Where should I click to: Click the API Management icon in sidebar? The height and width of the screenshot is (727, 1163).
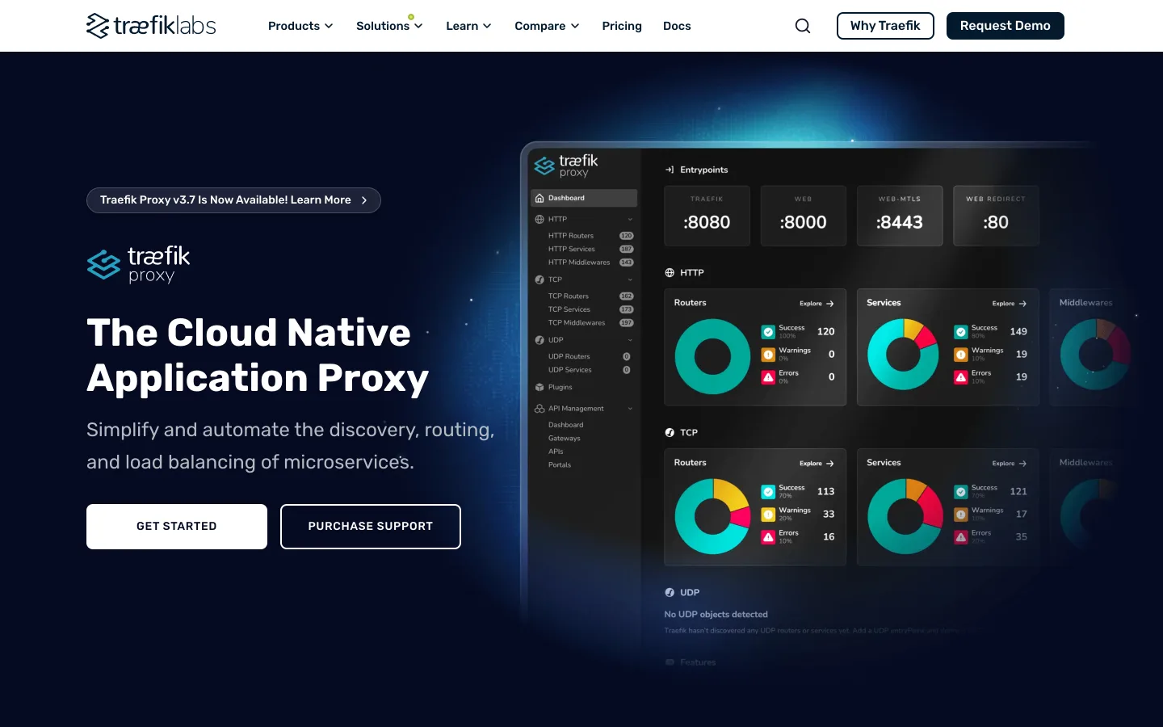540,409
